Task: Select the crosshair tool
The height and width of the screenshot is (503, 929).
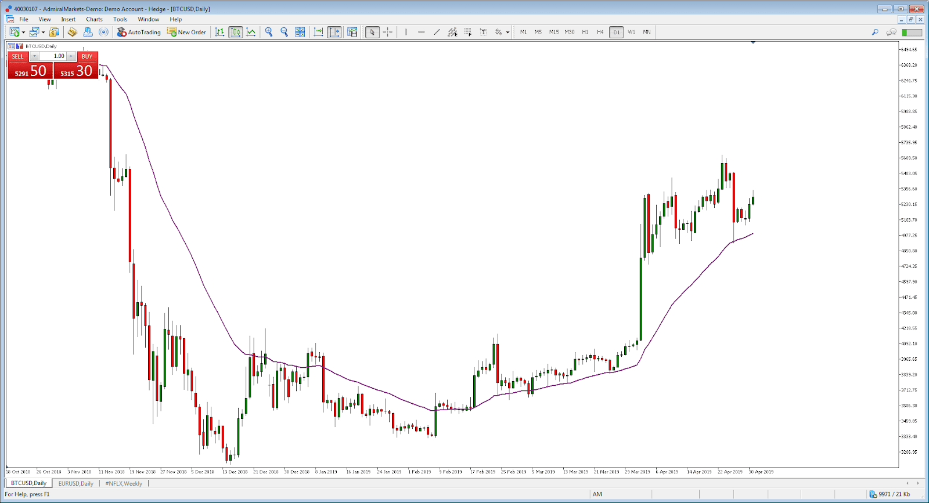Action: click(x=388, y=32)
